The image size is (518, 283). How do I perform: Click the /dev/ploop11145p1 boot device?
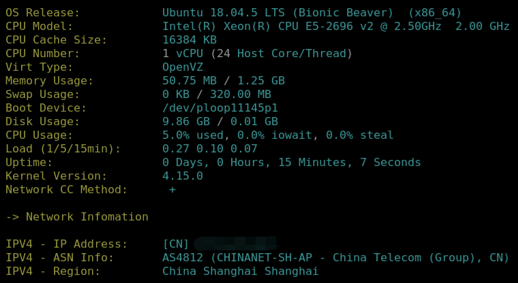pyautogui.click(x=219, y=107)
